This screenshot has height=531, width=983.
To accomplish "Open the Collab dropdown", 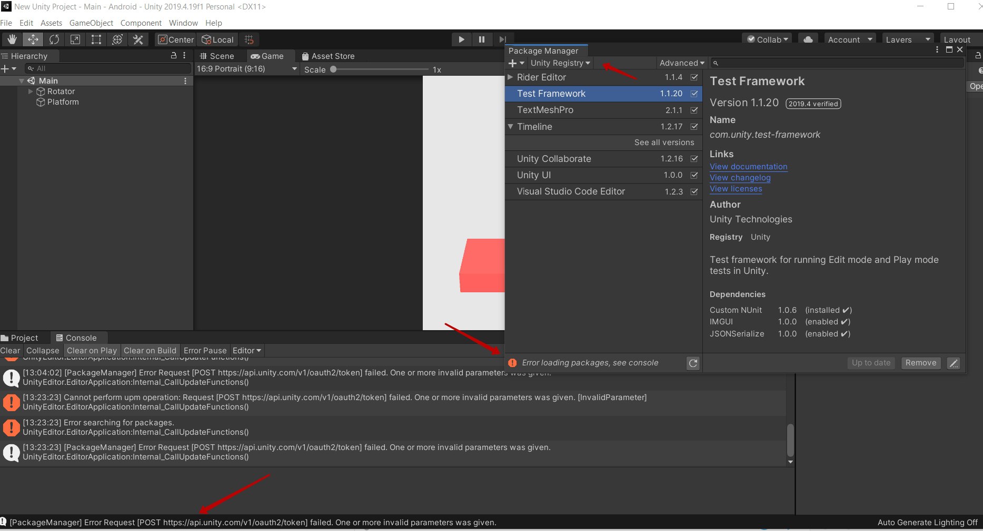I will coord(768,39).
